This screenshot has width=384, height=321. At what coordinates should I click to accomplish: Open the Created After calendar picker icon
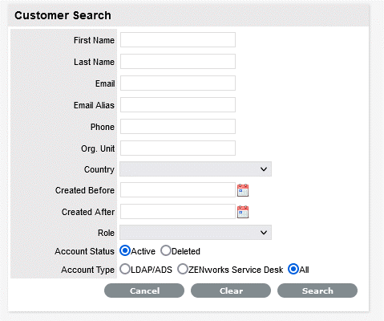243,212
